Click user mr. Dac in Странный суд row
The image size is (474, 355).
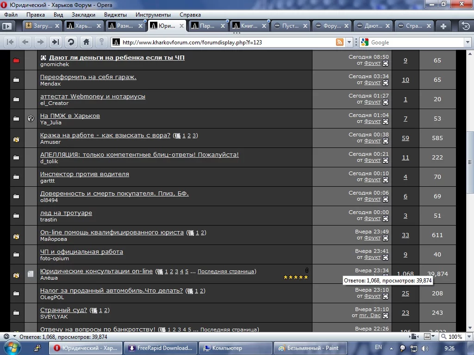pyautogui.click(x=370, y=315)
